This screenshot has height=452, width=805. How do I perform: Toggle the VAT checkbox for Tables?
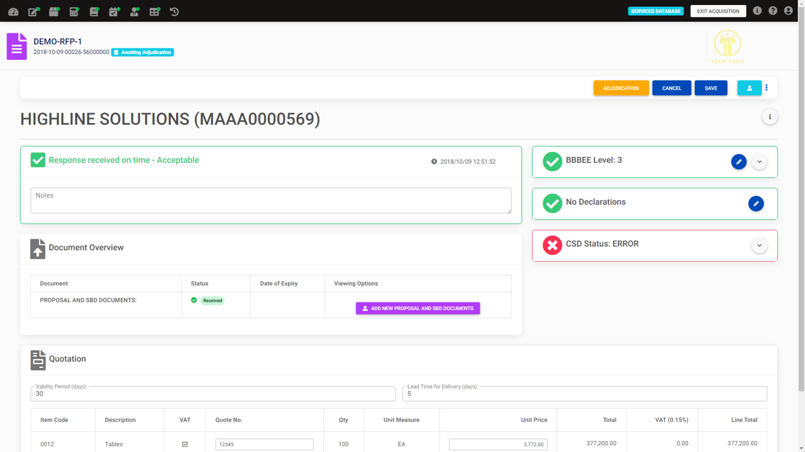185,444
